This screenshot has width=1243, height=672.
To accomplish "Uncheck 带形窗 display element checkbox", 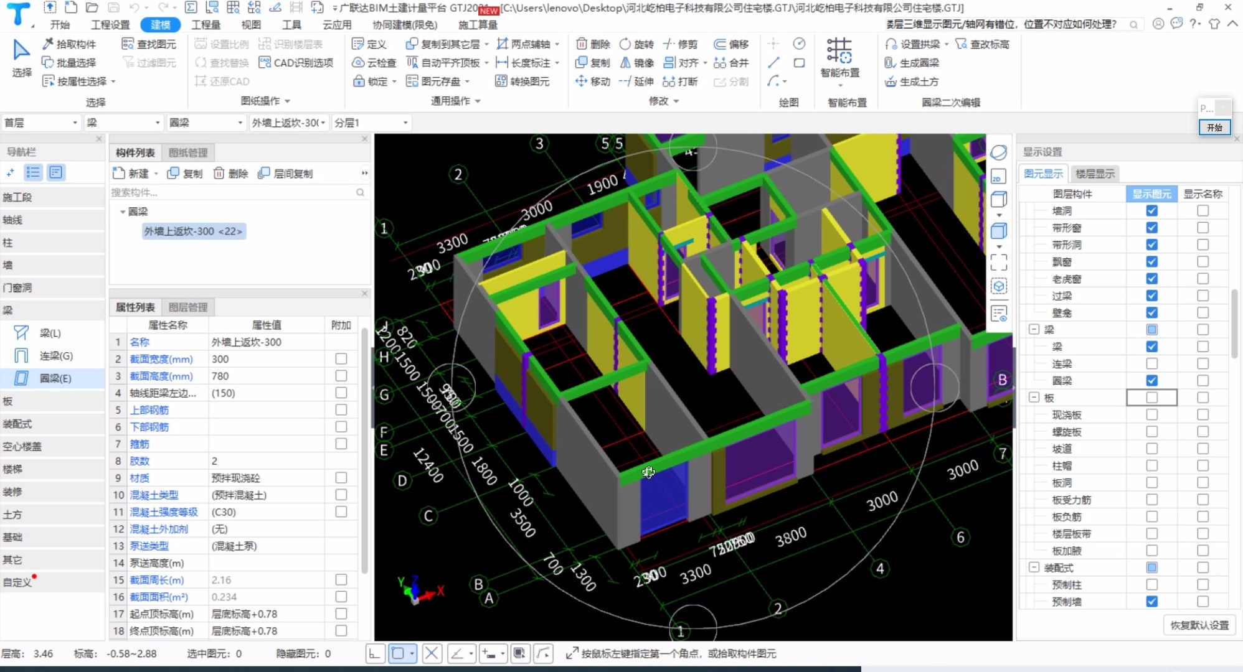I will tap(1151, 228).
